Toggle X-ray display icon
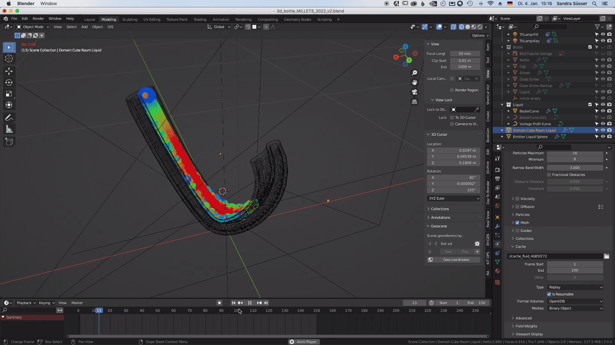Viewport: 615px width, 345px height. [x=453, y=27]
